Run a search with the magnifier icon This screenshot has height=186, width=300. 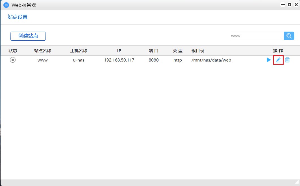click(289, 36)
